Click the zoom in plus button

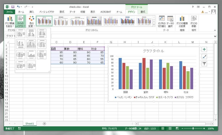(x=204, y=128)
